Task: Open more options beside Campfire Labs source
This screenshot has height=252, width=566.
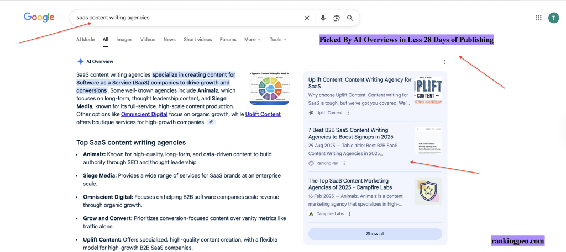Action: coord(349,213)
